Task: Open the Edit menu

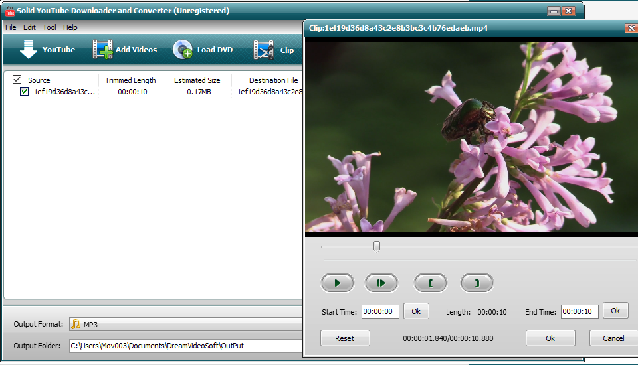Action: tap(29, 27)
